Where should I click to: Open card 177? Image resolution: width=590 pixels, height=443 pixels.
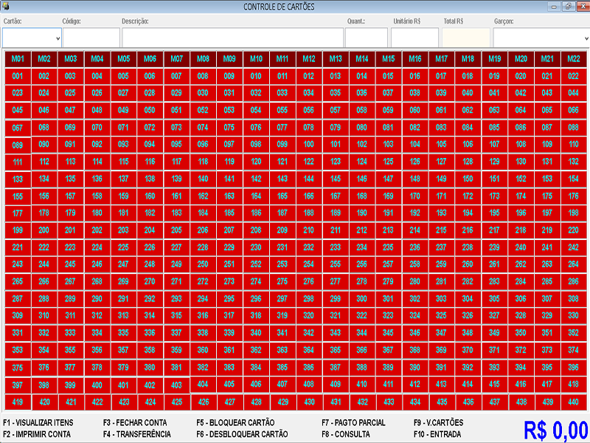tap(18, 213)
